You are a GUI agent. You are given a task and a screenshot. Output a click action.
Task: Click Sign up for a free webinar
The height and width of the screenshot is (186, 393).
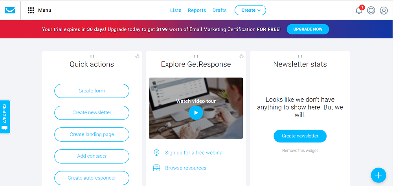[195, 153]
